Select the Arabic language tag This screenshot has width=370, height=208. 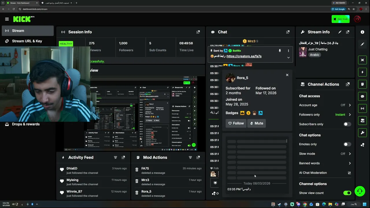[315, 55]
